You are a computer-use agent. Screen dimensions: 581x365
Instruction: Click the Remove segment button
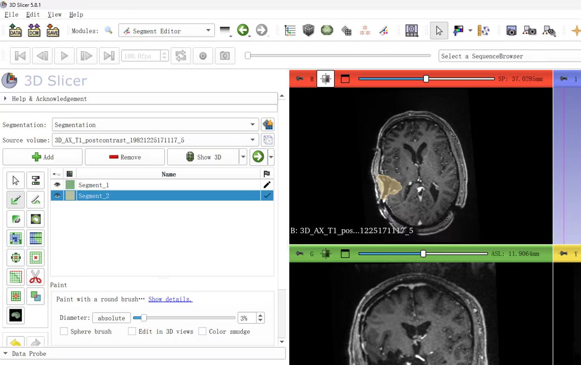[x=125, y=157]
